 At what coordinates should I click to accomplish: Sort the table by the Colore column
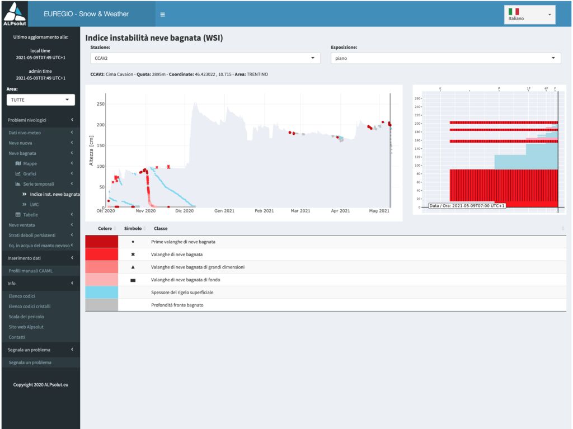[x=105, y=228]
